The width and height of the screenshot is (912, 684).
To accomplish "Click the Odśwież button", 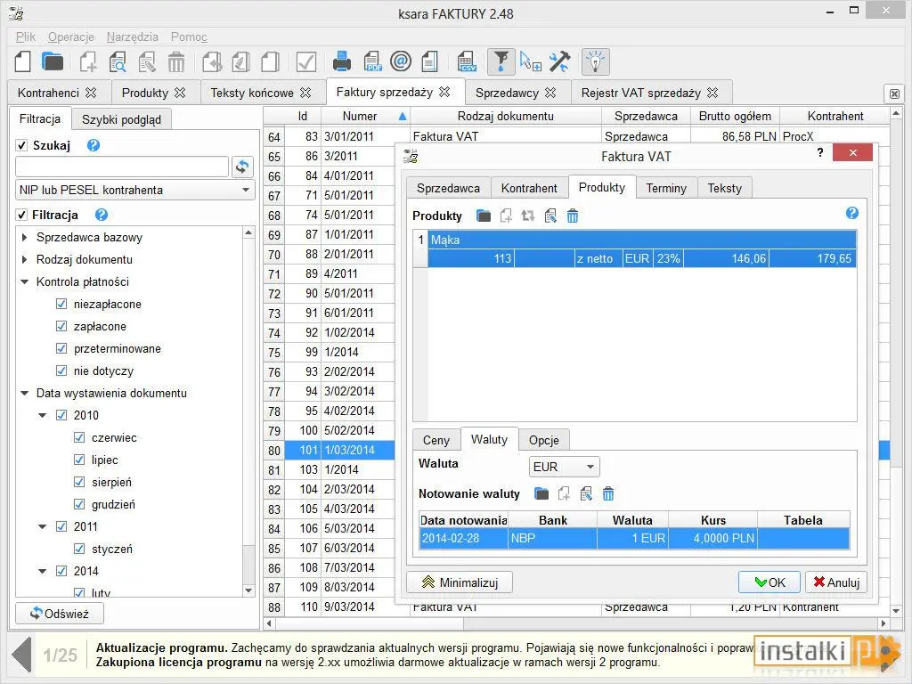I will [x=60, y=613].
